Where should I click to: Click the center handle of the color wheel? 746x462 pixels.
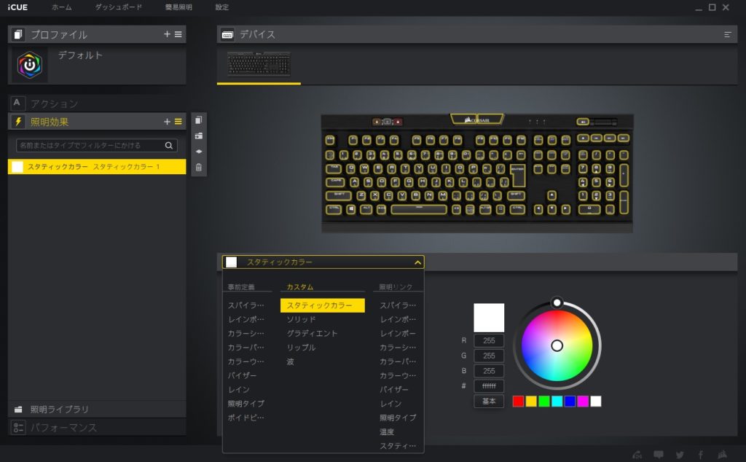(x=557, y=346)
